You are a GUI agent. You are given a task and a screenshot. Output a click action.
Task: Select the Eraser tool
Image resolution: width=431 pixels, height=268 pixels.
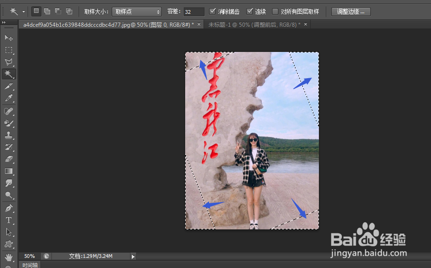click(x=9, y=159)
